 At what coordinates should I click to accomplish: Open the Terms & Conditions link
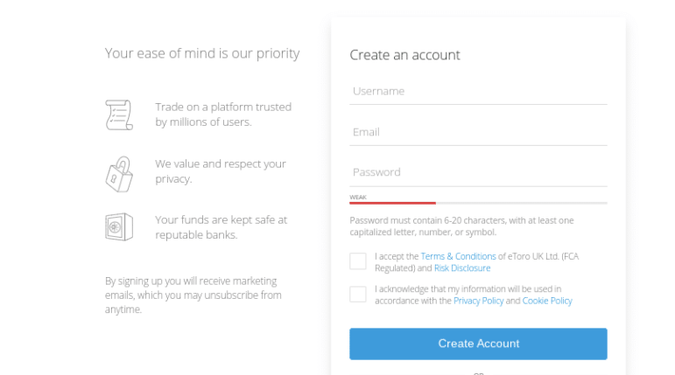[x=458, y=256]
